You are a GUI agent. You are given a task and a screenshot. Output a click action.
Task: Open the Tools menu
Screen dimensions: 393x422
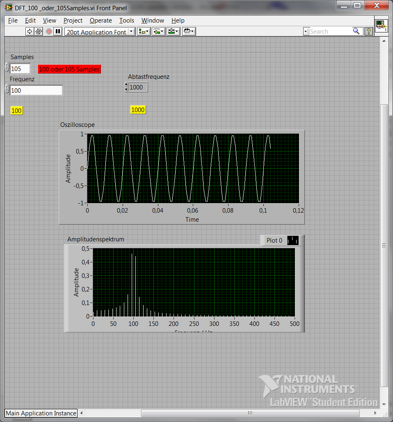click(x=127, y=21)
